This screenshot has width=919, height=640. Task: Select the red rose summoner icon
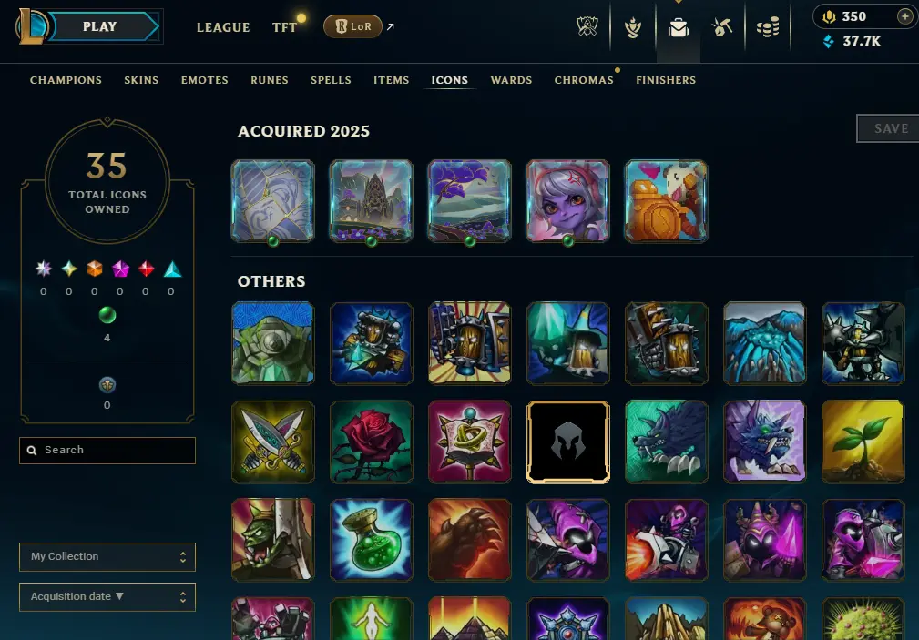point(371,442)
